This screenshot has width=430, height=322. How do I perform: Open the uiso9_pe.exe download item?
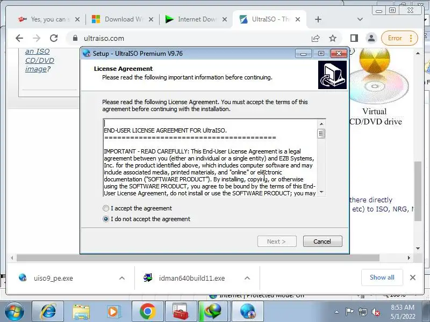click(53, 278)
